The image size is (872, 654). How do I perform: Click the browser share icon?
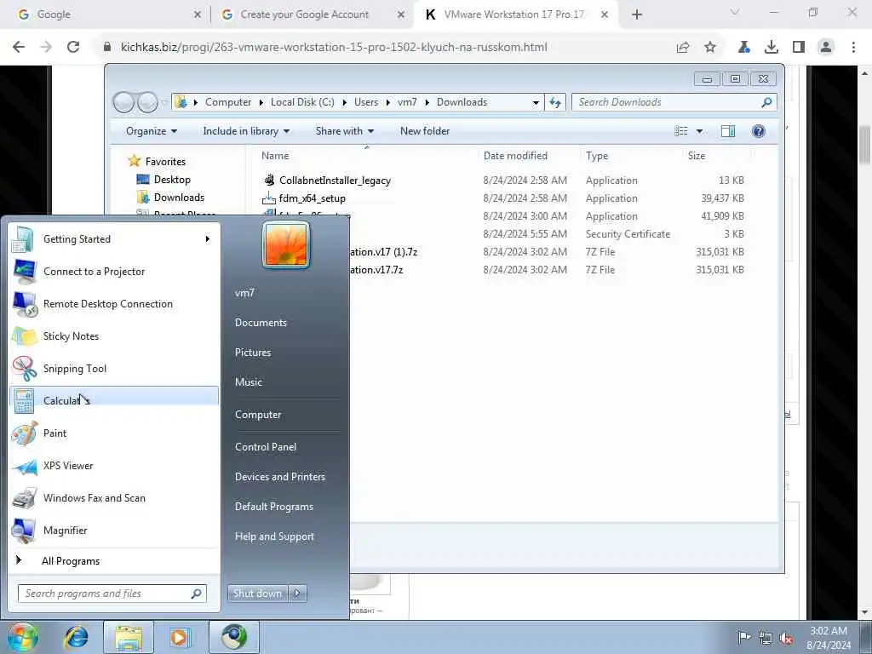click(683, 48)
